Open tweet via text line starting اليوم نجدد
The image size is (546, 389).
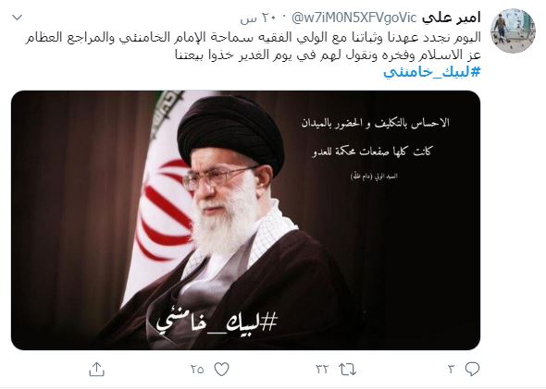coord(253,37)
